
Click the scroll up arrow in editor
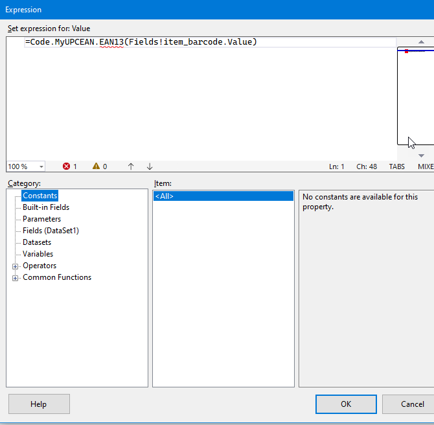point(421,42)
